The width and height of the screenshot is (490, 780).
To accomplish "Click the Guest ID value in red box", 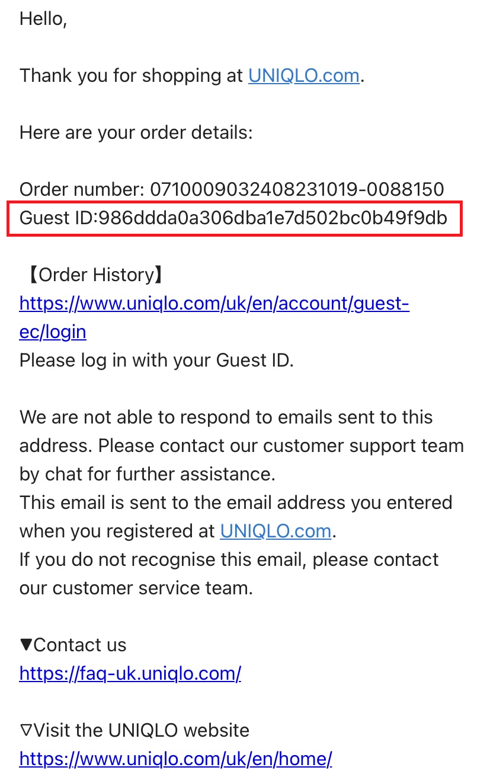I will (x=273, y=218).
